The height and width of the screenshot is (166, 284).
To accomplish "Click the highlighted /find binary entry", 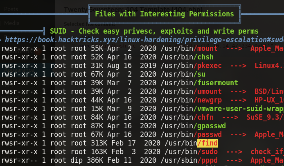I will (207, 143).
